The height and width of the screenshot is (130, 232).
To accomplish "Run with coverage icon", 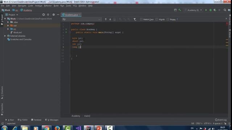I will coord(215,10).
